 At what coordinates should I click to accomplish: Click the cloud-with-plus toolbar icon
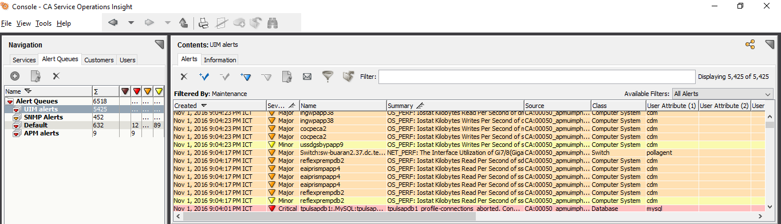[x=239, y=23]
